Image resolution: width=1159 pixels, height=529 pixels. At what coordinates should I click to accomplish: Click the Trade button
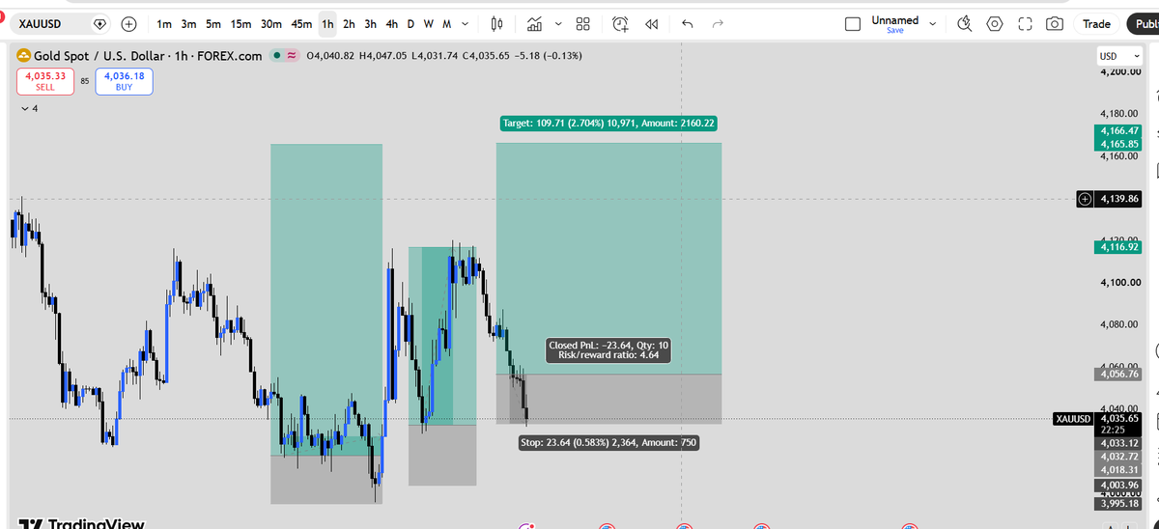click(x=1096, y=24)
